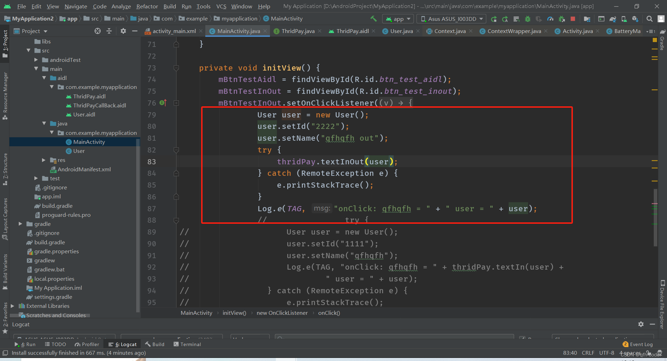Viewport: 667px width, 361px height.
Task: Open the Event Log
Action: [x=638, y=344]
